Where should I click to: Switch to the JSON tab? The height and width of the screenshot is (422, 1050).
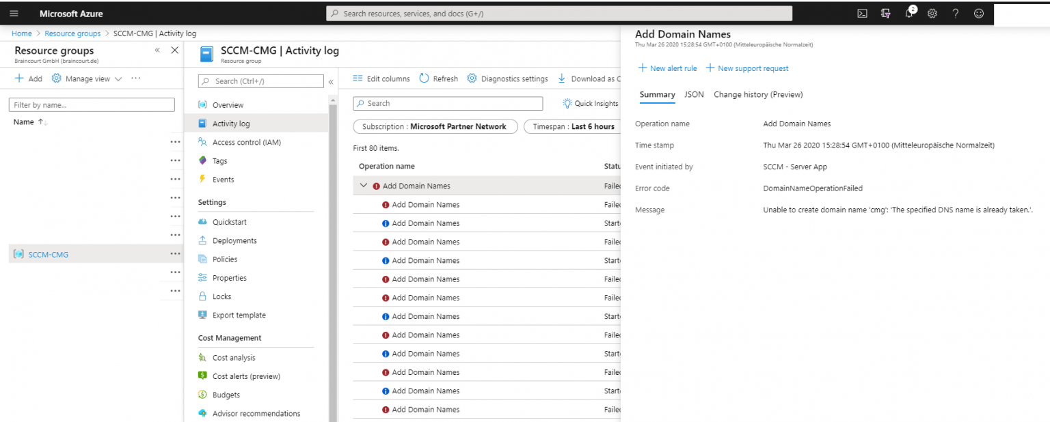coord(694,94)
